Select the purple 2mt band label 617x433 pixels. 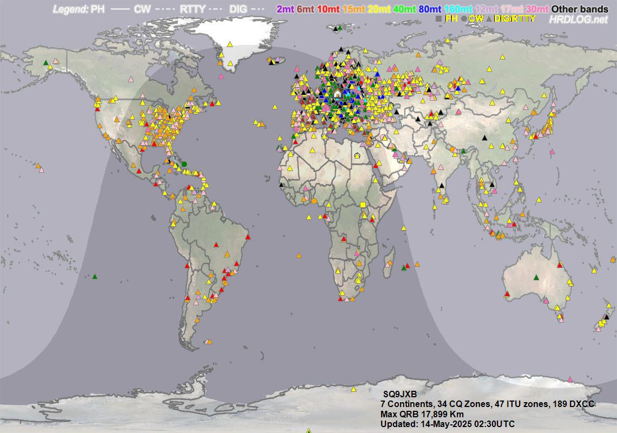tap(285, 9)
